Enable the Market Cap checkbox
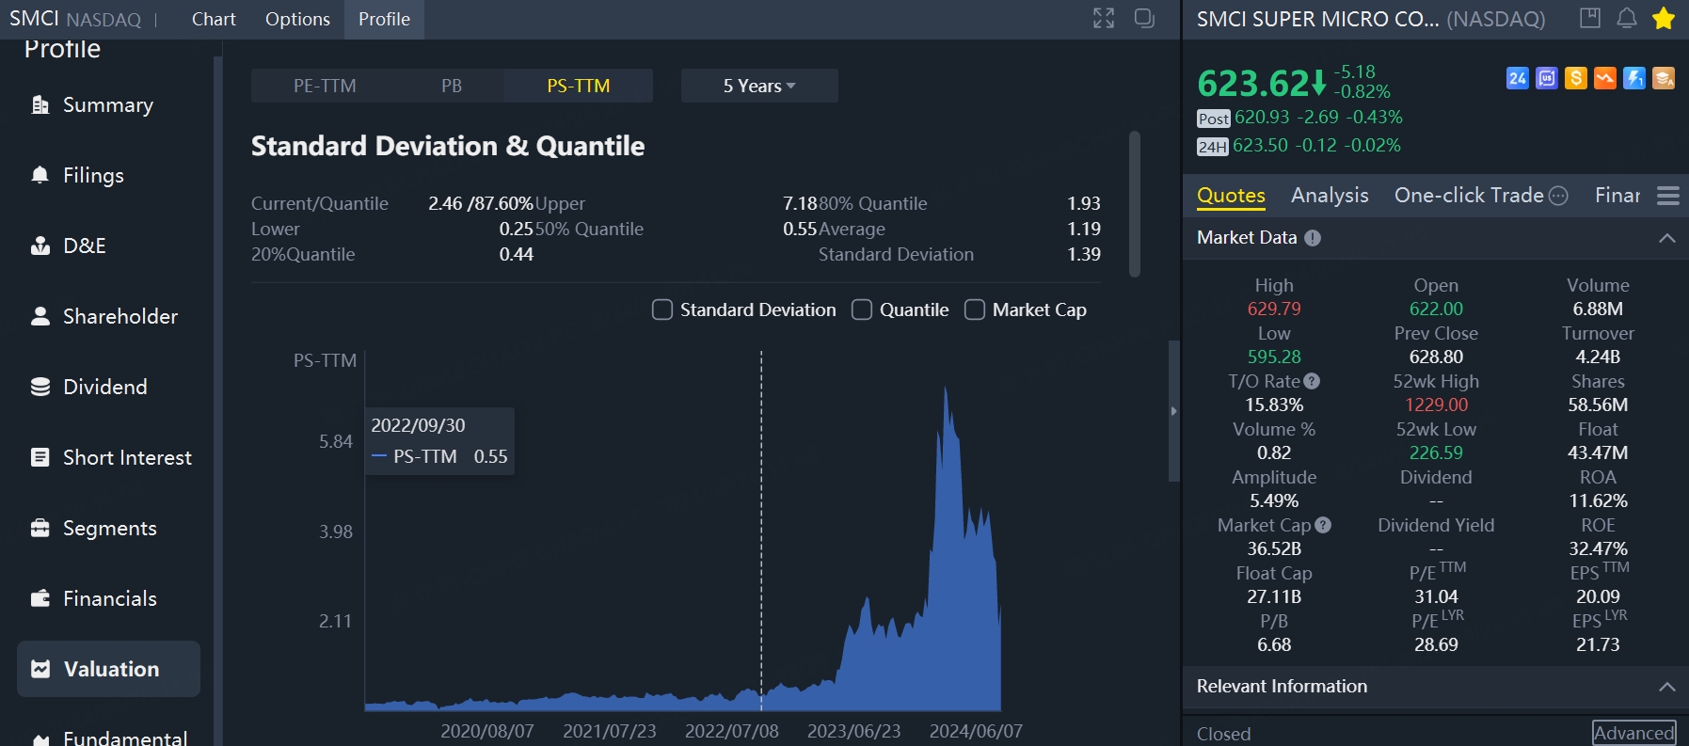 click(x=975, y=310)
